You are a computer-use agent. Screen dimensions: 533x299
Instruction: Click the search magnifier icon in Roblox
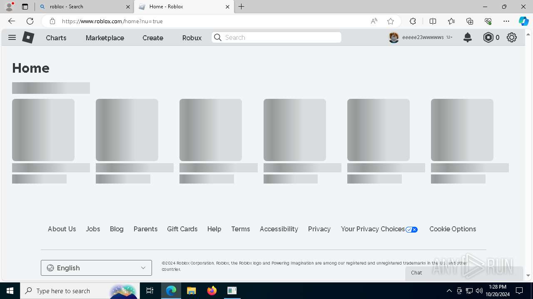[x=218, y=37]
